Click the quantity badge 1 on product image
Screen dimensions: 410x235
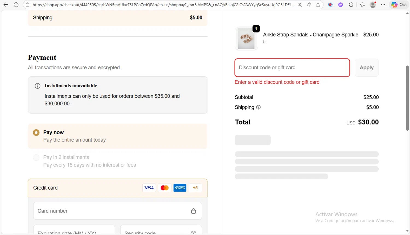click(x=256, y=29)
